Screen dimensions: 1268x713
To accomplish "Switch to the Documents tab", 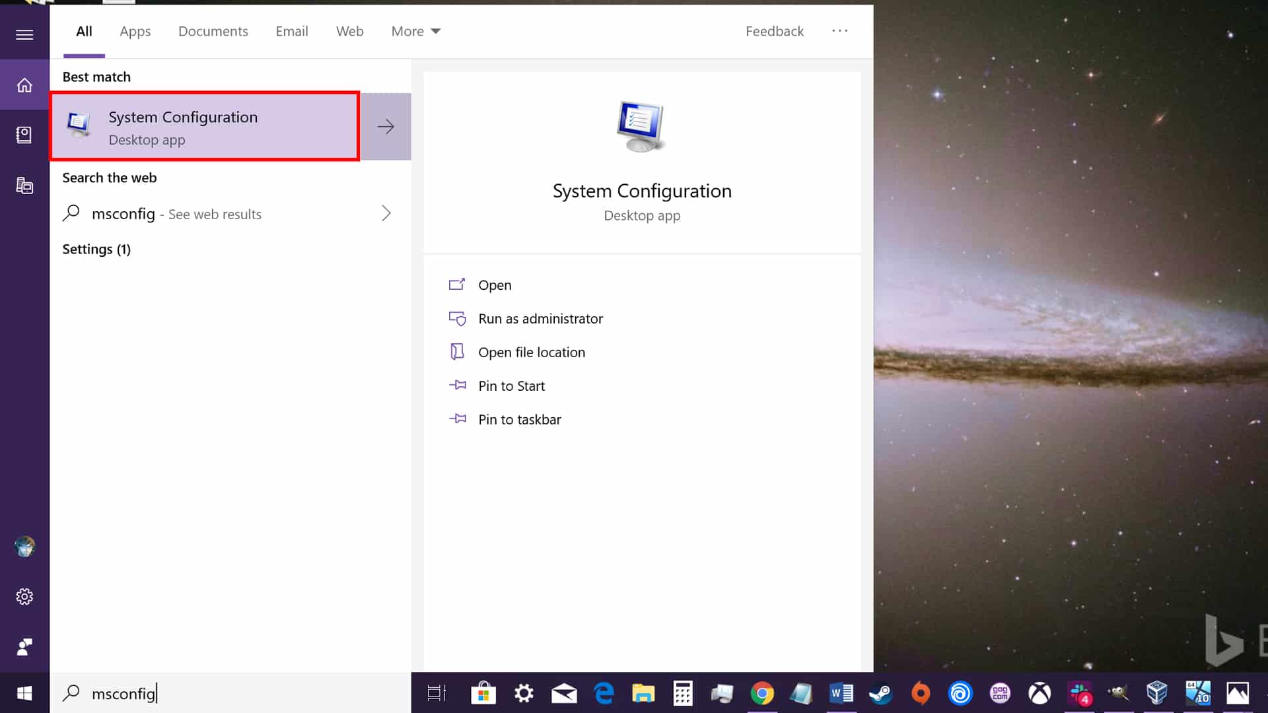I will coord(213,31).
